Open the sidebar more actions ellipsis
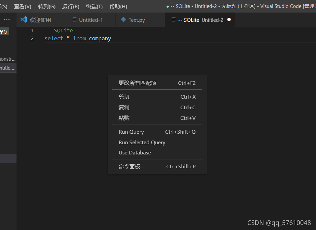The width and height of the screenshot is (316, 230). [7, 19]
